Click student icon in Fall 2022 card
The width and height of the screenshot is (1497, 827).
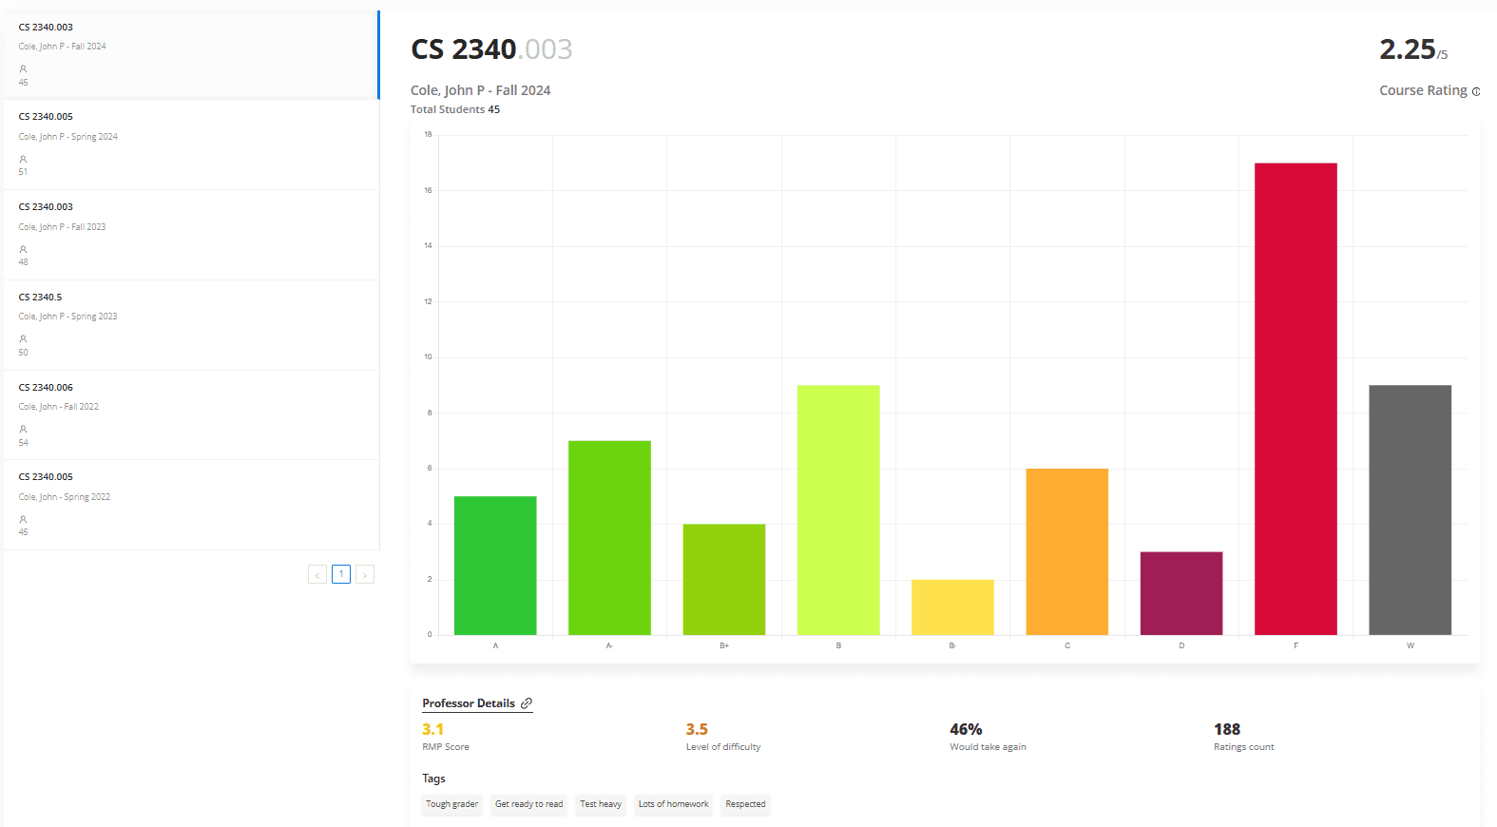point(23,430)
